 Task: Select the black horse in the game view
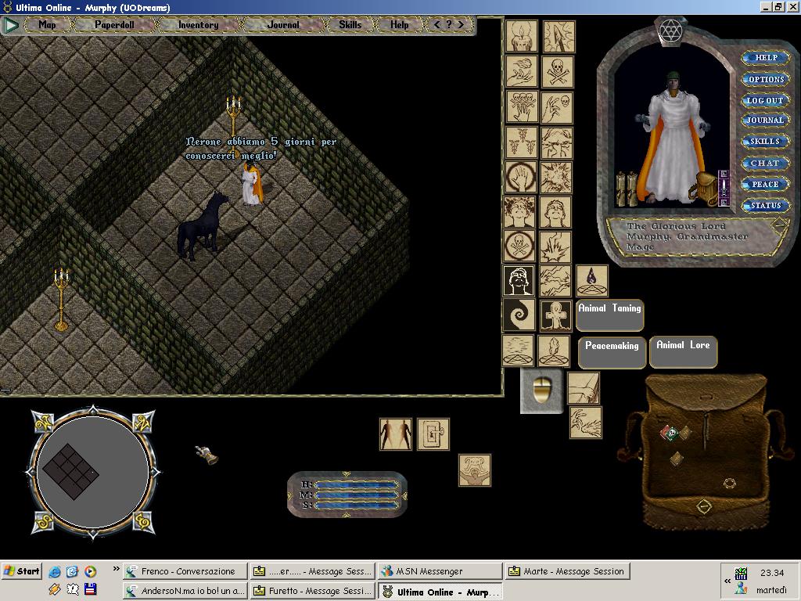click(201, 225)
